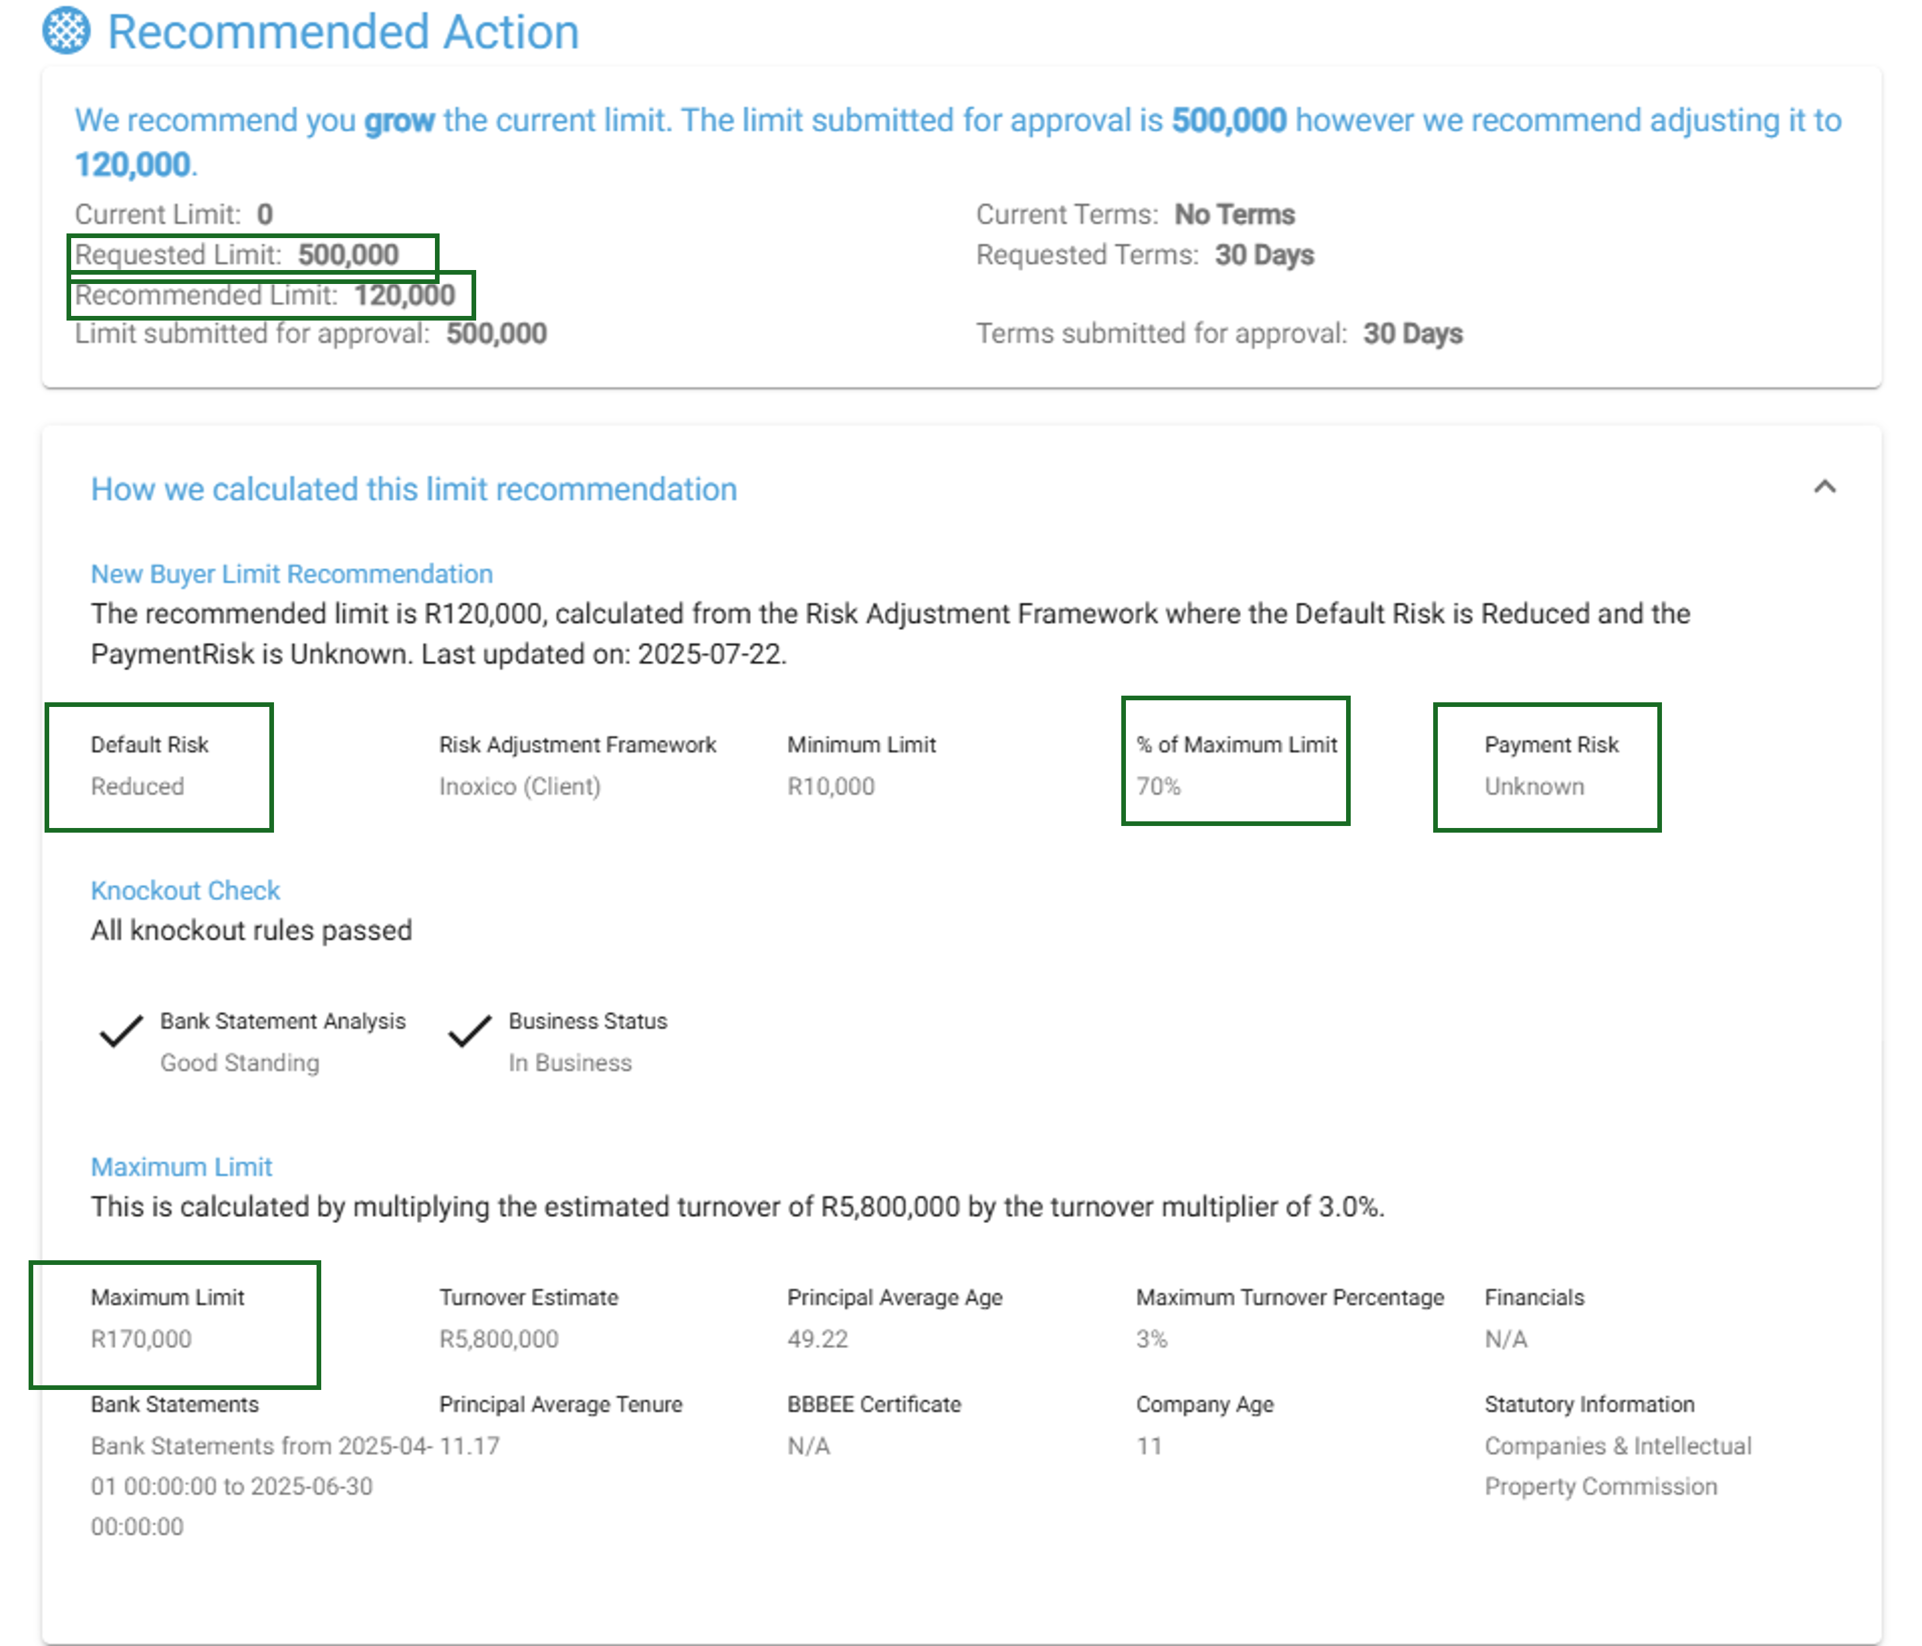Click the Recommended Action globe icon
Screen dimensions: 1922x1646
[x=66, y=31]
